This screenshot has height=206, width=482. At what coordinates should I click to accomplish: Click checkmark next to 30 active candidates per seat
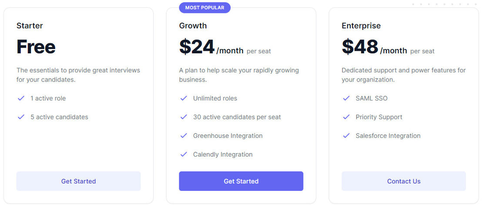pyautogui.click(x=184, y=117)
